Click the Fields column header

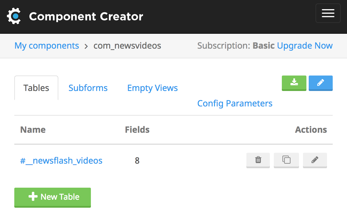click(137, 130)
